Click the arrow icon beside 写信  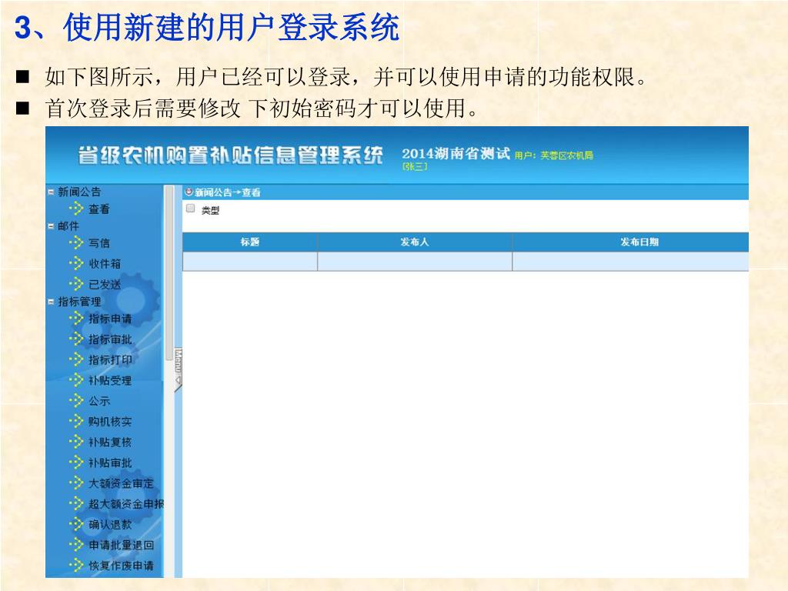pos(76,242)
